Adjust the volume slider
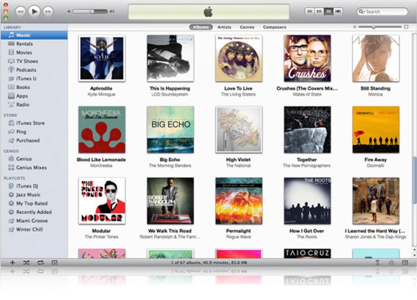 (90, 12)
